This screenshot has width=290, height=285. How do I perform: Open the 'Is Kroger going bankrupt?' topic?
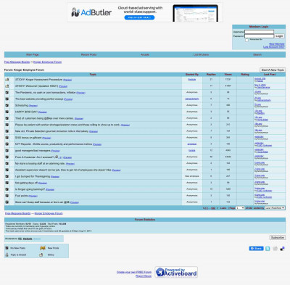click(x=30, y=189)
